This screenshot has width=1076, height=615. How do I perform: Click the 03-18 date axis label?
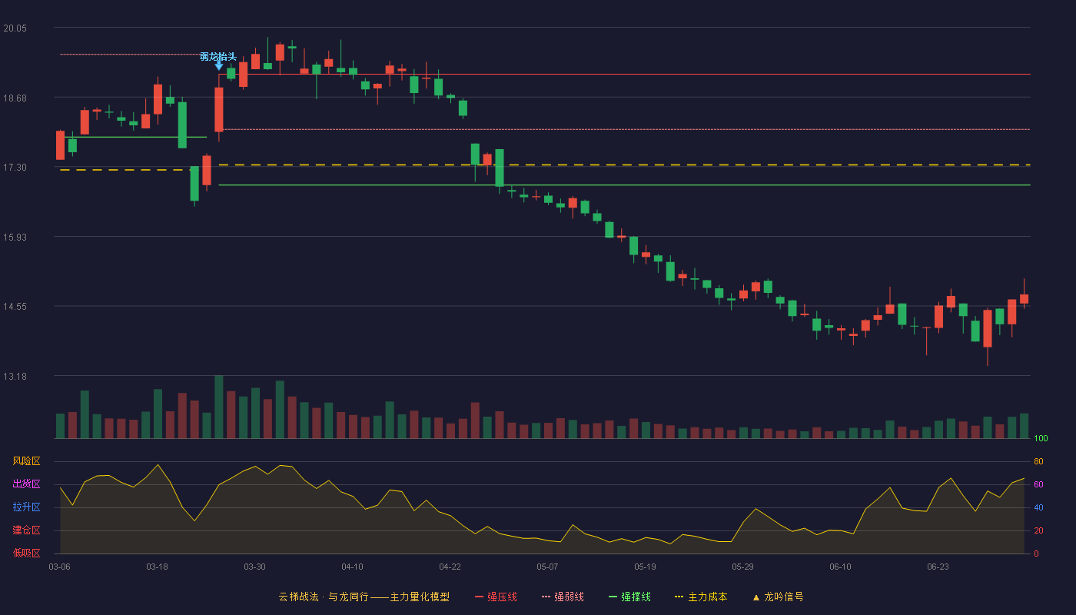click(157, 567)
